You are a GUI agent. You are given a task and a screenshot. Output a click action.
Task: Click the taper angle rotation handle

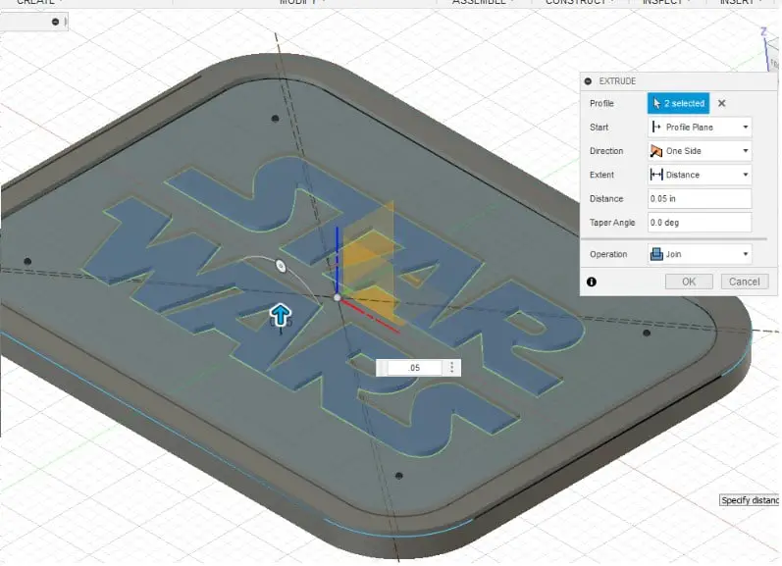pyautogui.click(x=282, y=266)
